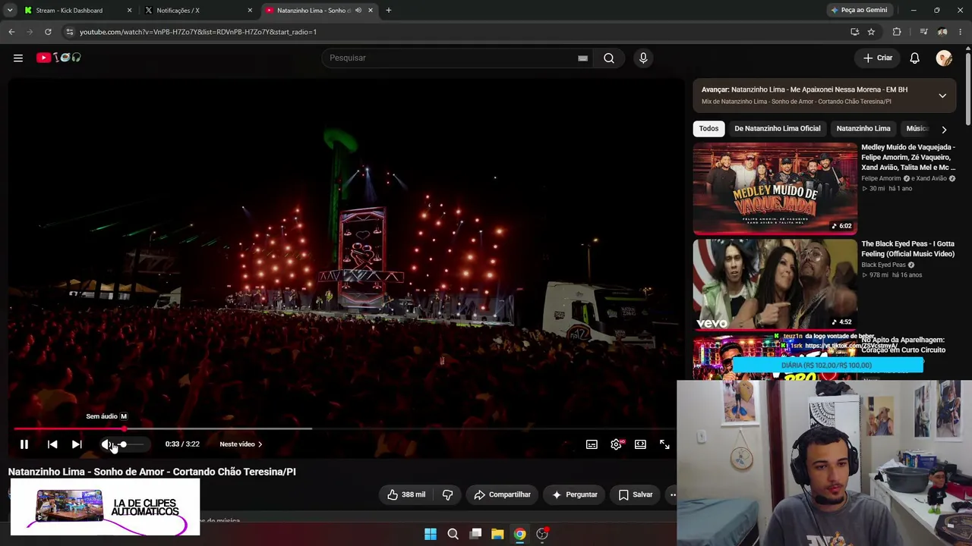Open a new browser tab
This screenshot has height=546, width=972.
[x=389, y=11]
